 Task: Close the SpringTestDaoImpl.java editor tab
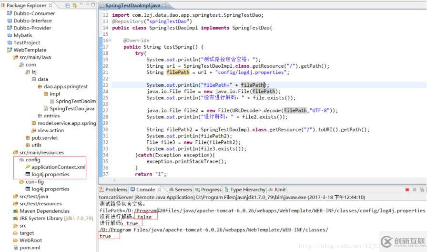165,5
